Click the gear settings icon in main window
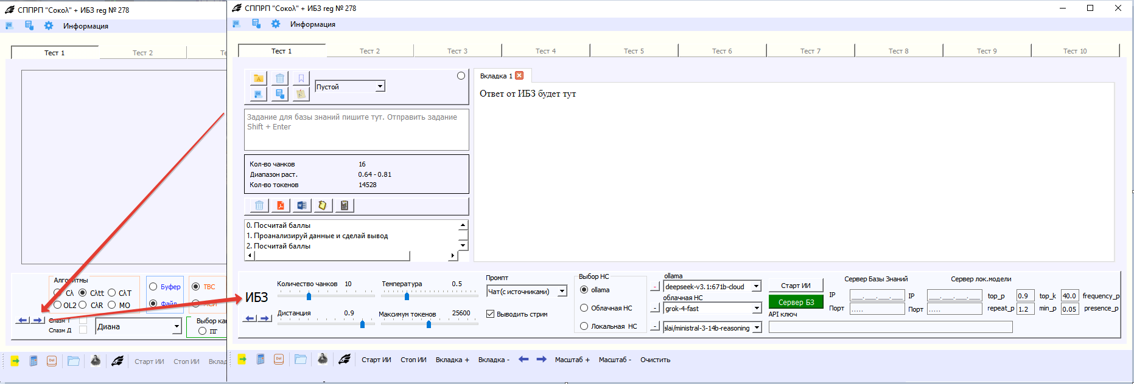The width and height of the screenshot is (1134, 384). [276, 24]
